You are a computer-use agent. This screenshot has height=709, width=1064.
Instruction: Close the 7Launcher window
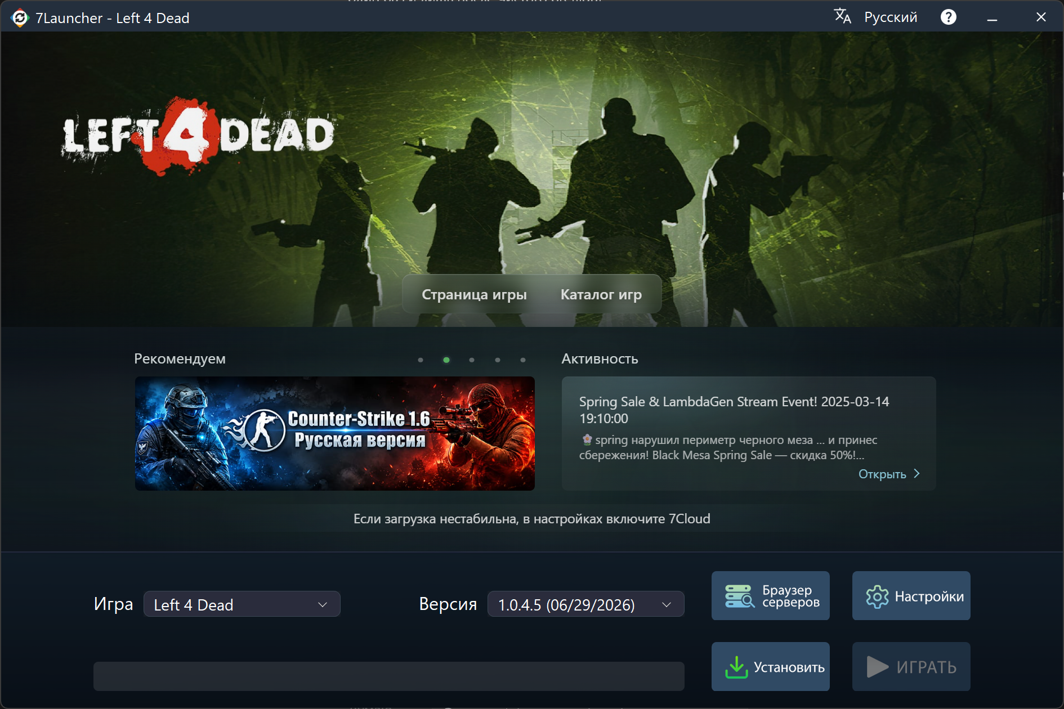(1041, 17)
